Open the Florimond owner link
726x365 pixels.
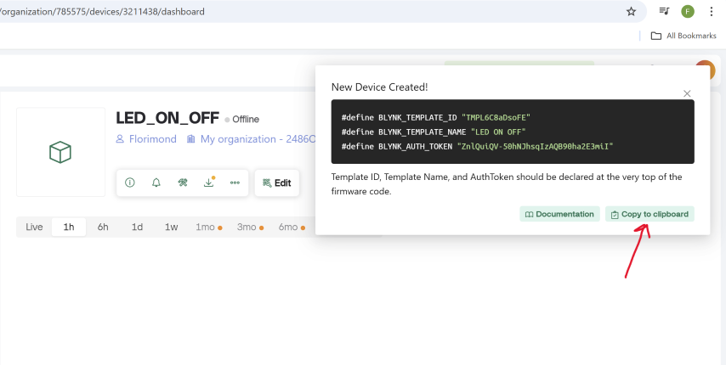pyautogui.click(x=146, y=139)
